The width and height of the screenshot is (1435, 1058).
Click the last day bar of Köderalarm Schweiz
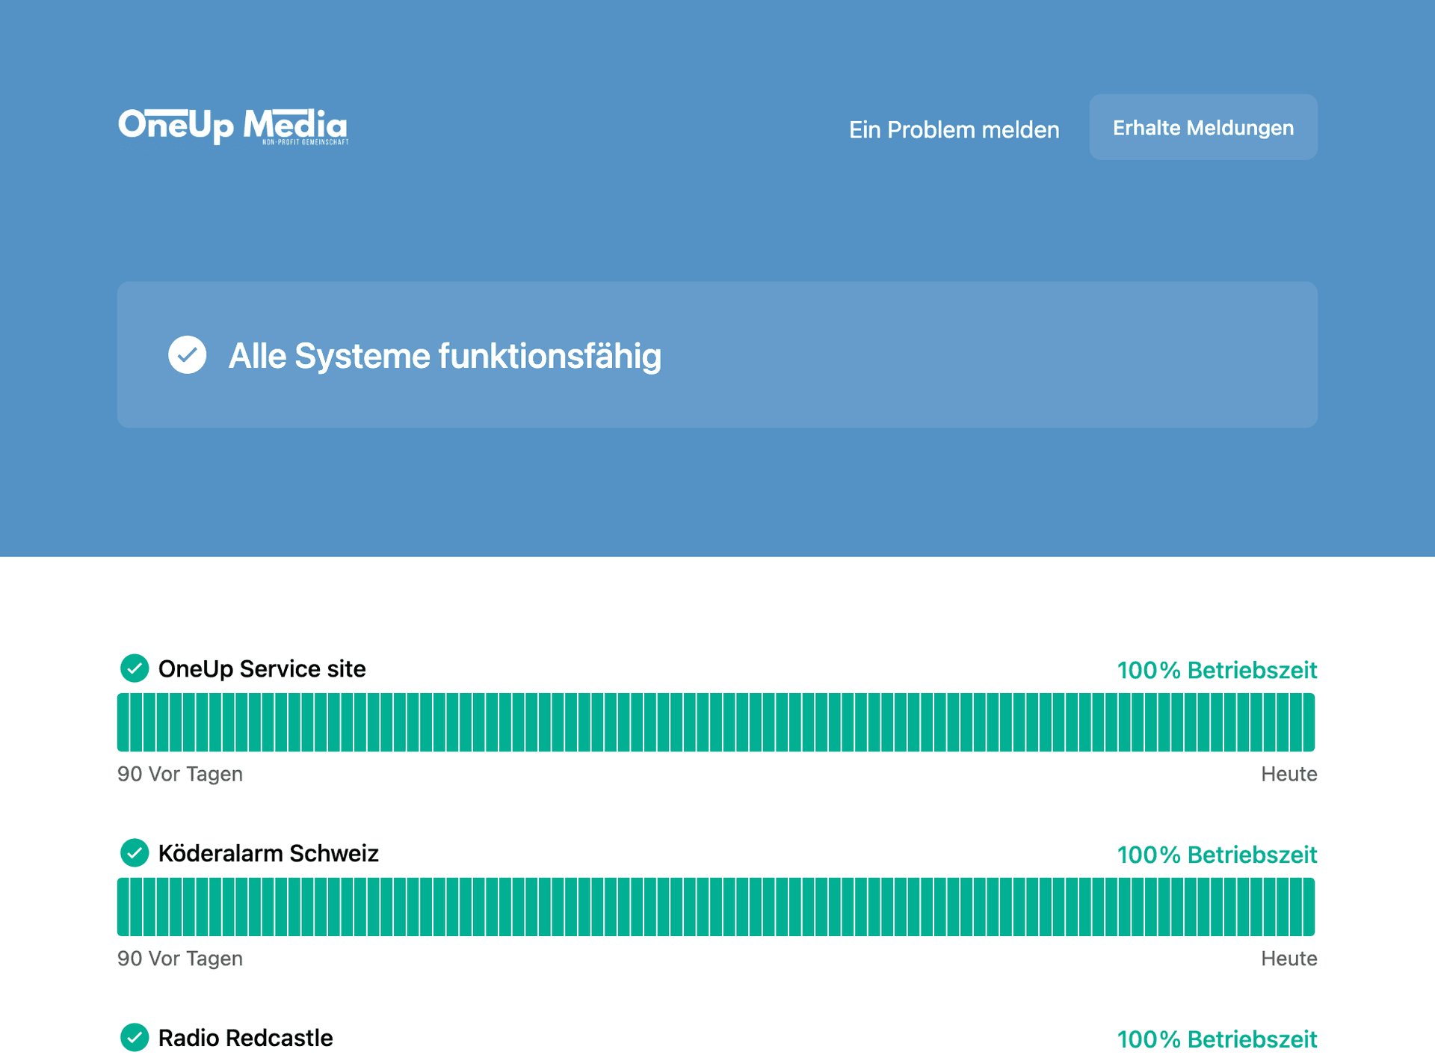click(1309, 907)
